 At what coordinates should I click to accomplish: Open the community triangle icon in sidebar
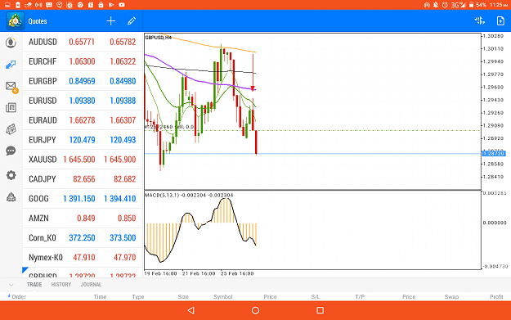[11, 197]
